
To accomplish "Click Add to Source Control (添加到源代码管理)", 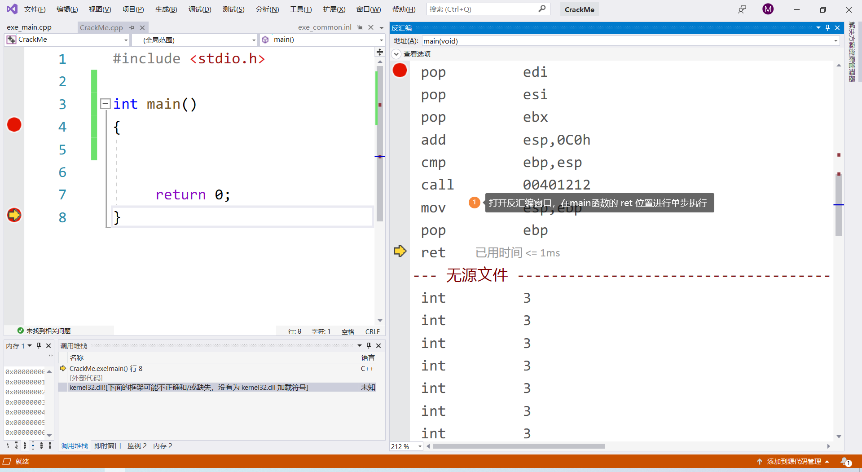I will pos(793,462).
